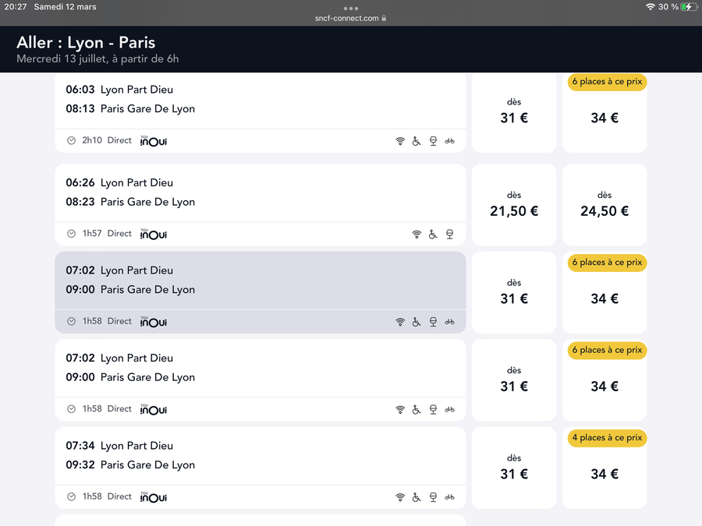Tap the three-dots multitasking icon at the top
Image resolution: width=702 pixels, height=526 pixels.
(x=351, y=8)
